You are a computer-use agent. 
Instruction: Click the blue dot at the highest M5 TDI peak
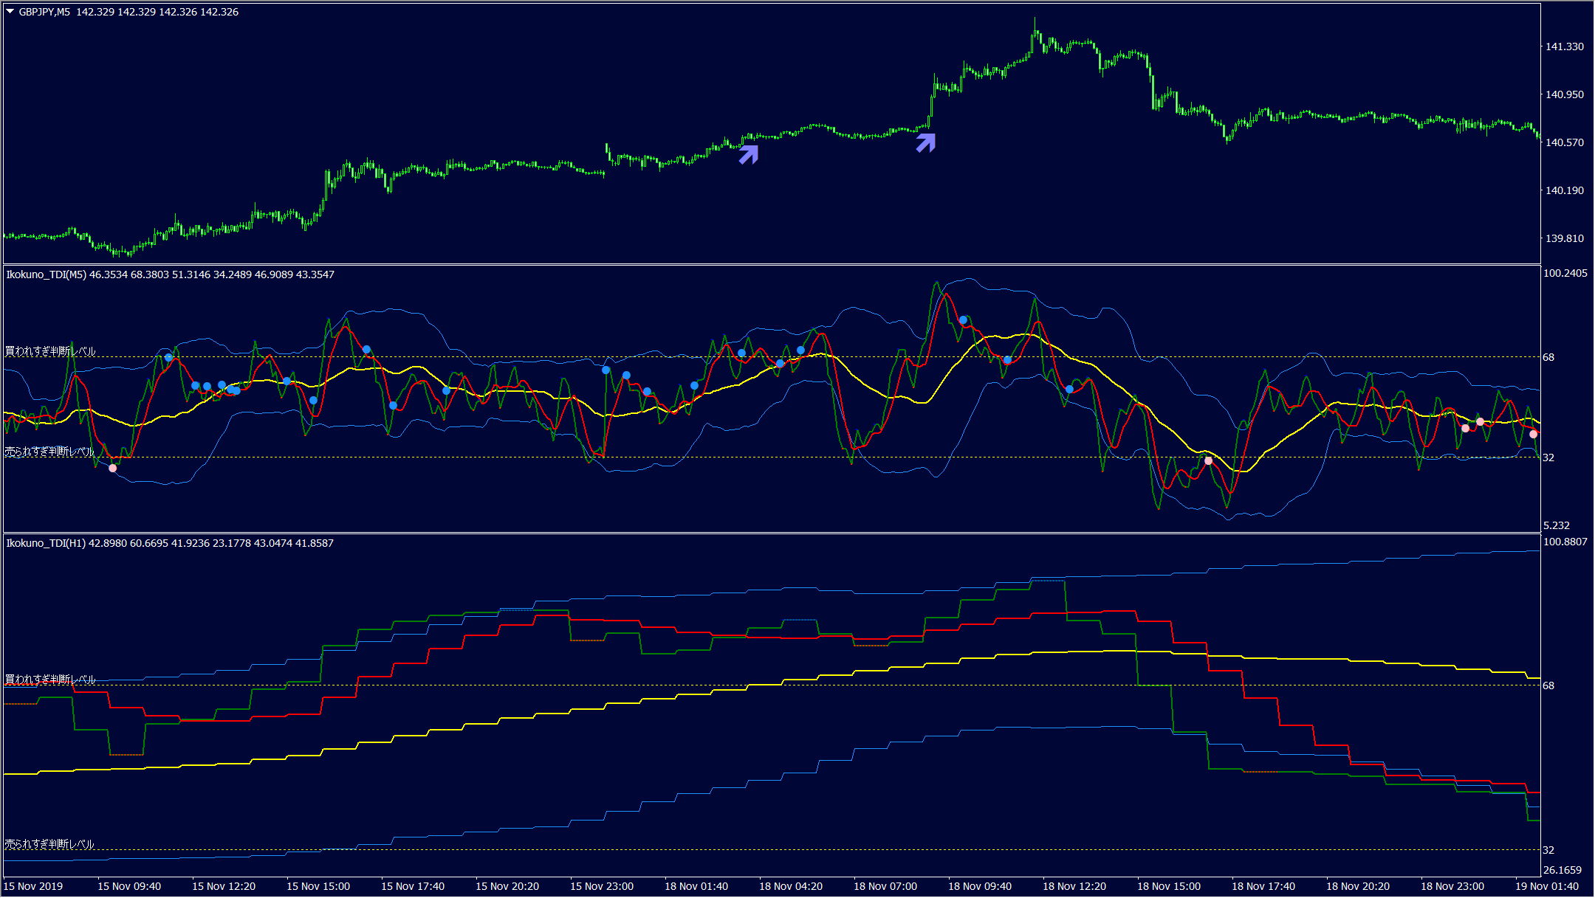pyautogui.click(x=963, y=320)
